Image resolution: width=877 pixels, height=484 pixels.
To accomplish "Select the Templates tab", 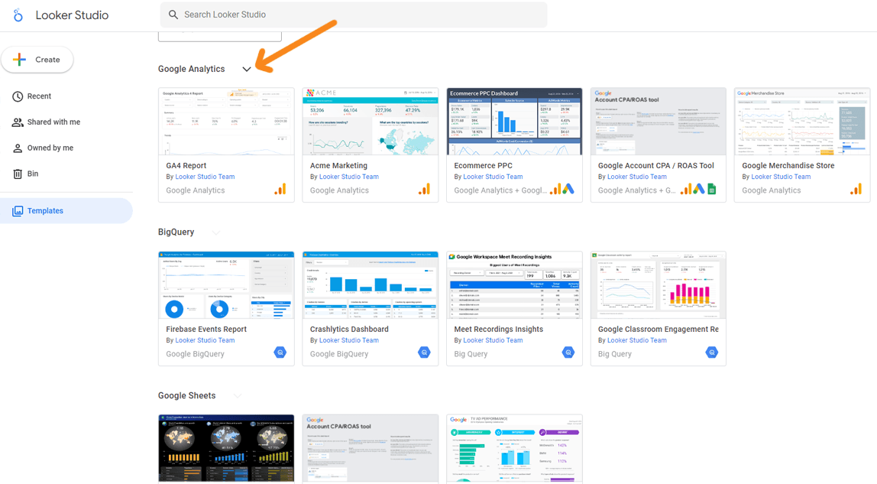I will click(66, 210).
